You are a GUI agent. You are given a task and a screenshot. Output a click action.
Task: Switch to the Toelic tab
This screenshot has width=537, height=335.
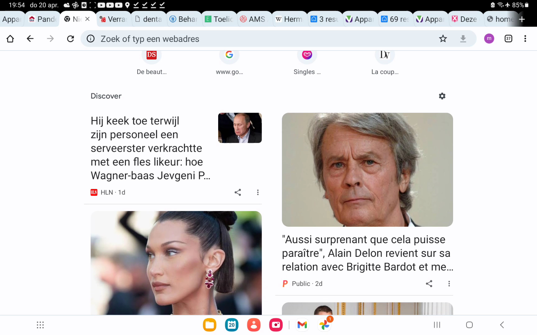(219, 19)
